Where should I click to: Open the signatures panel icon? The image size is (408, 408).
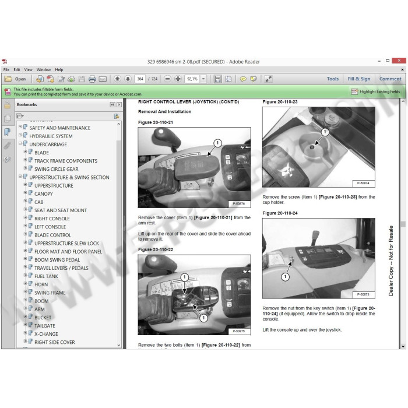(x=7, y=160)
